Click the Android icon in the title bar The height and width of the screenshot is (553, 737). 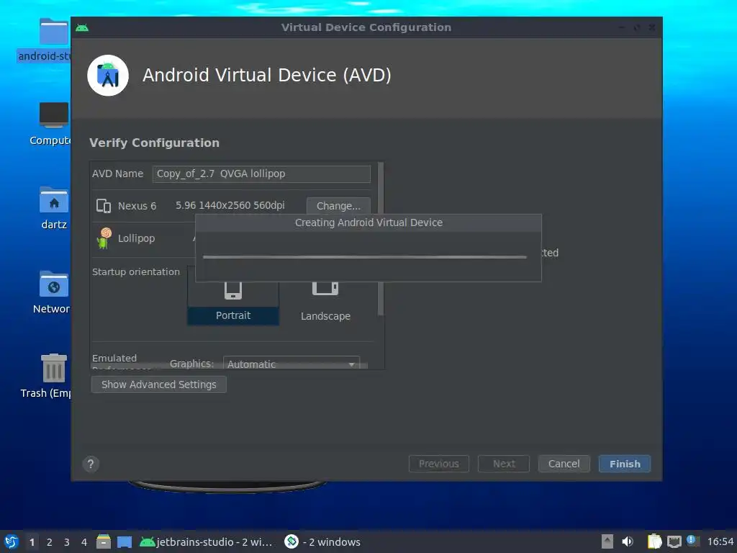click(82, 28)
